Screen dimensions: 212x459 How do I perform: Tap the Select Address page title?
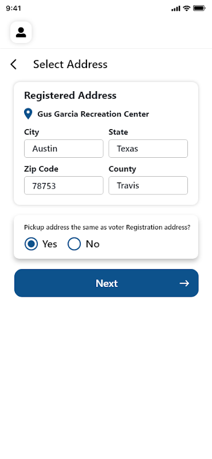click(70, 64)
